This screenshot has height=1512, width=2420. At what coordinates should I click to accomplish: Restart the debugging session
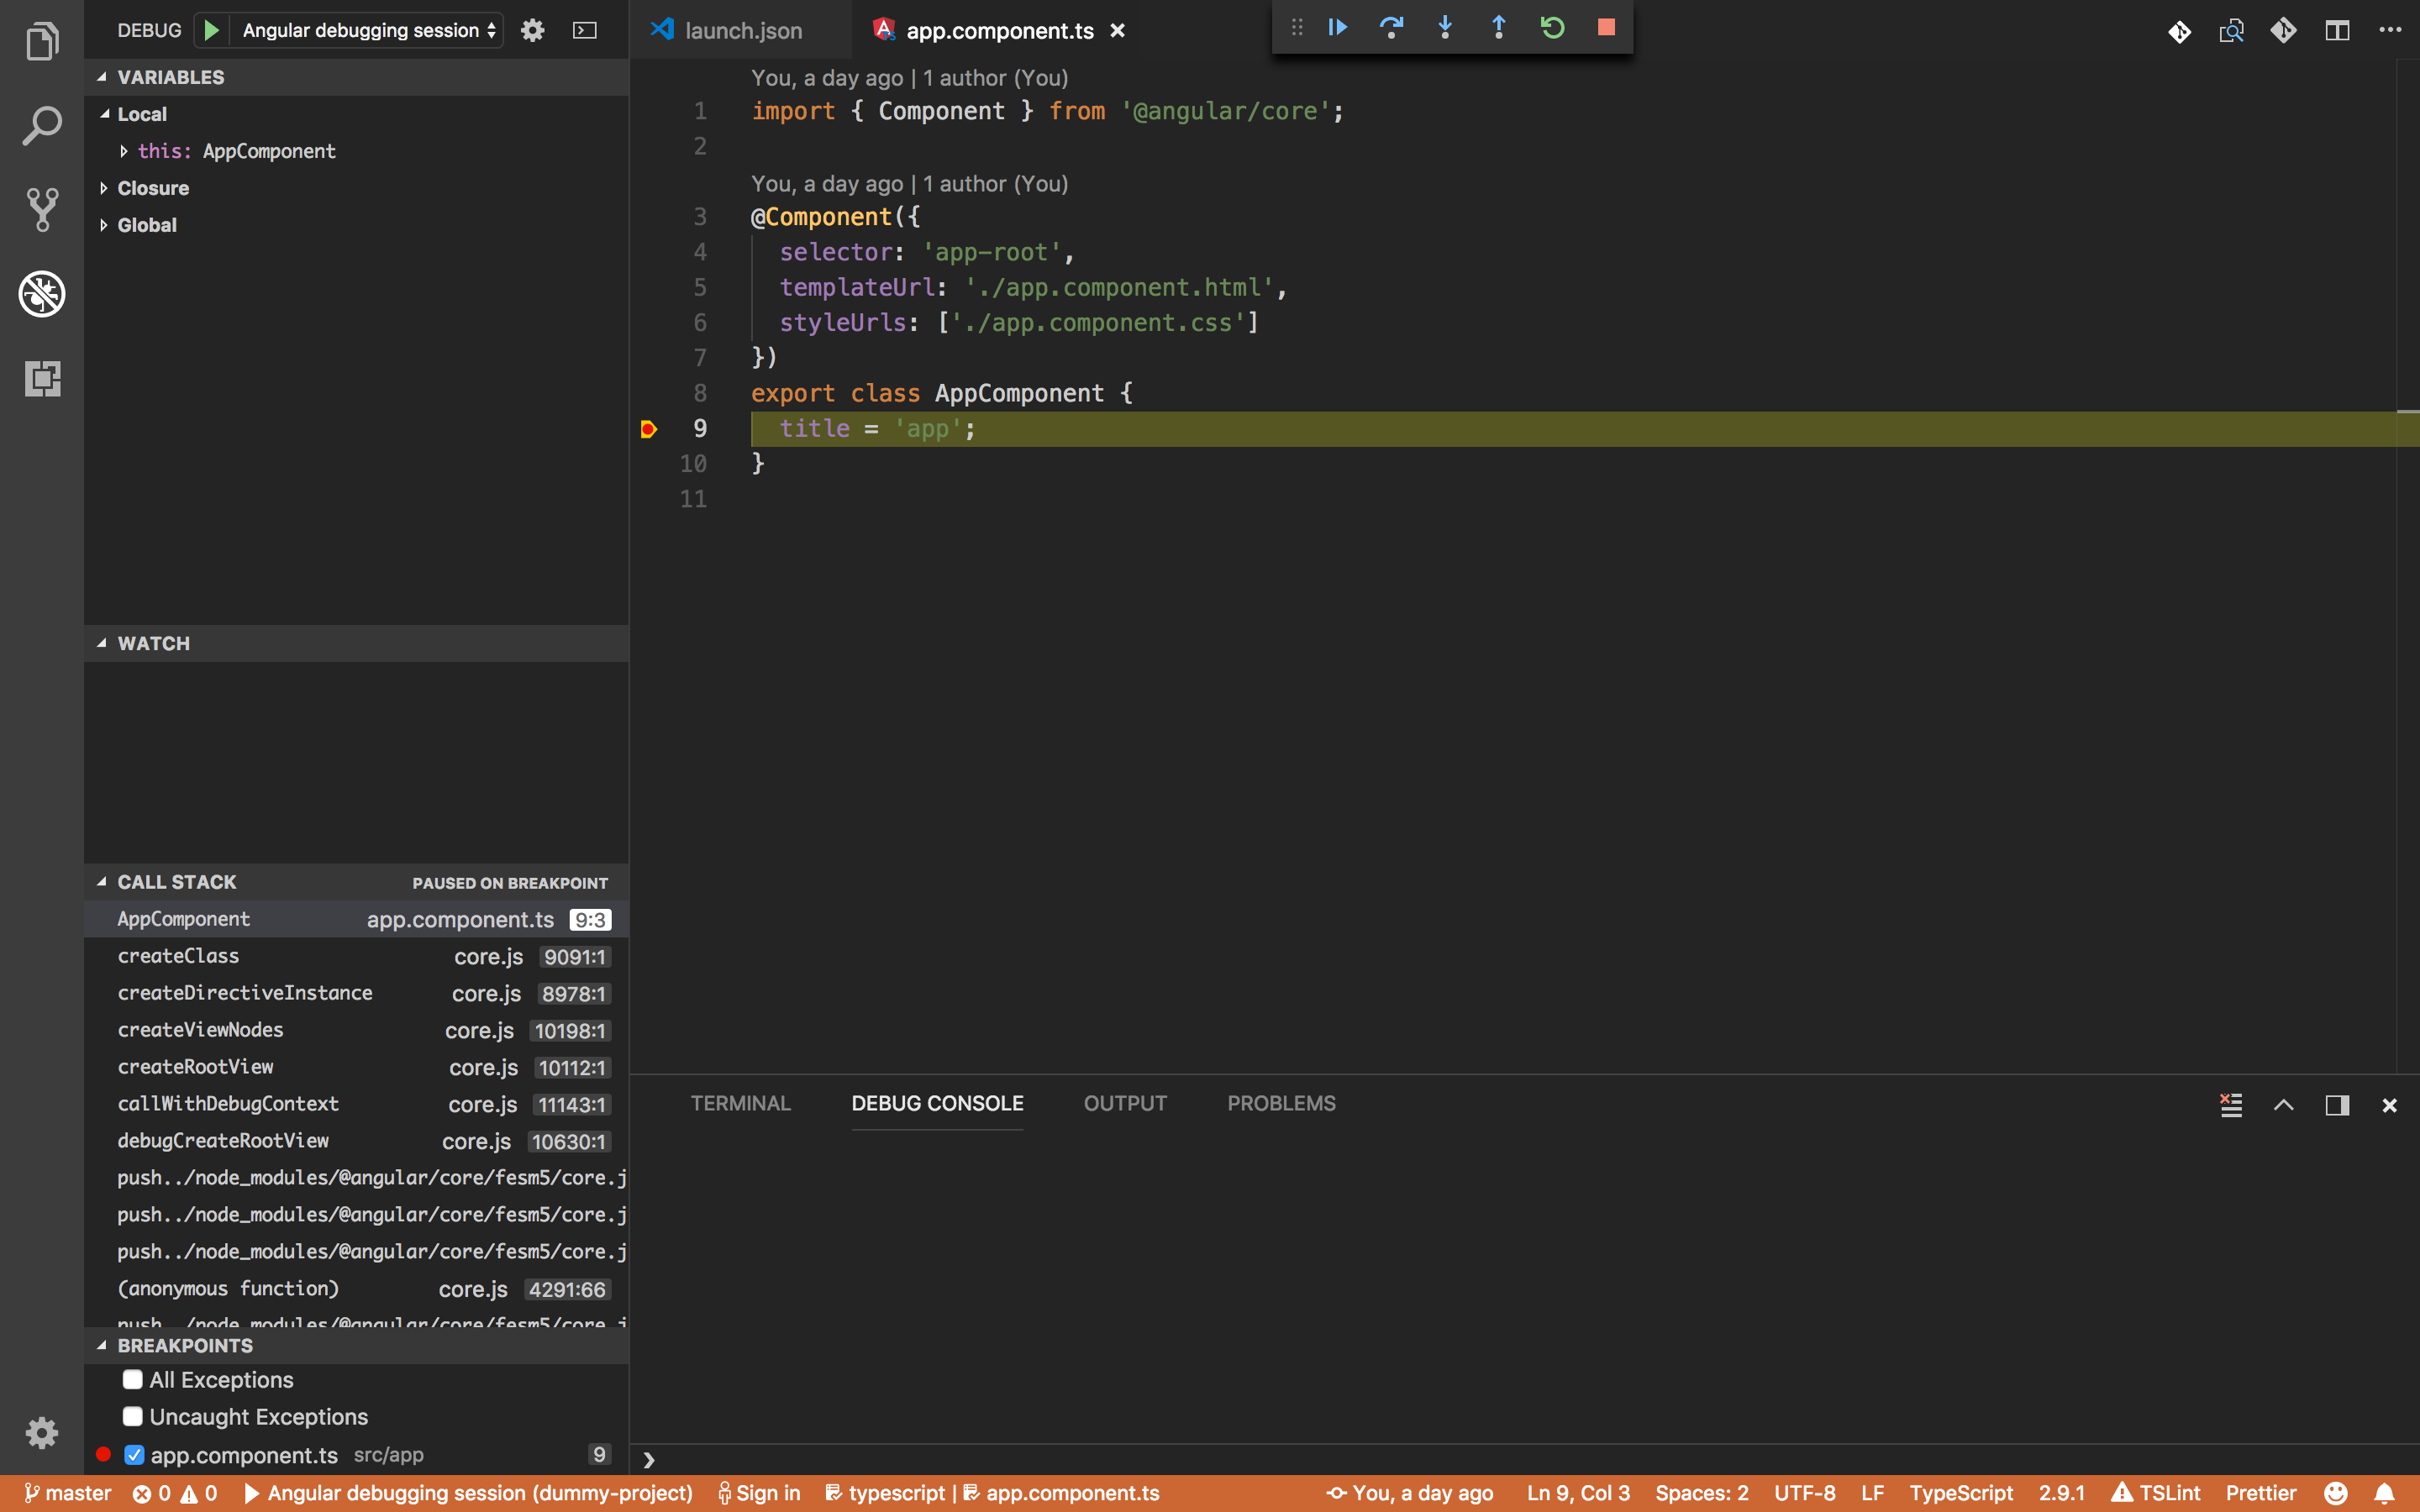tap(1552, 27)
